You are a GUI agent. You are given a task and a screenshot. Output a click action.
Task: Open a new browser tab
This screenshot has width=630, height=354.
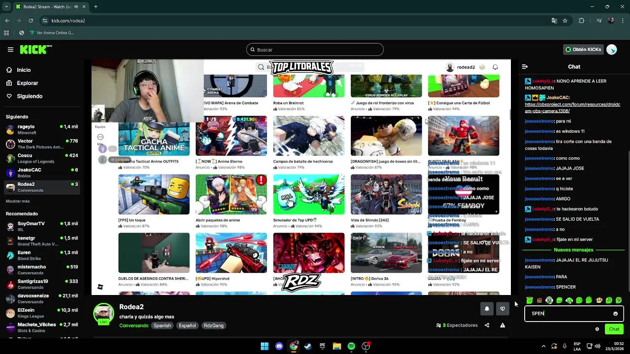coord(95,7)
